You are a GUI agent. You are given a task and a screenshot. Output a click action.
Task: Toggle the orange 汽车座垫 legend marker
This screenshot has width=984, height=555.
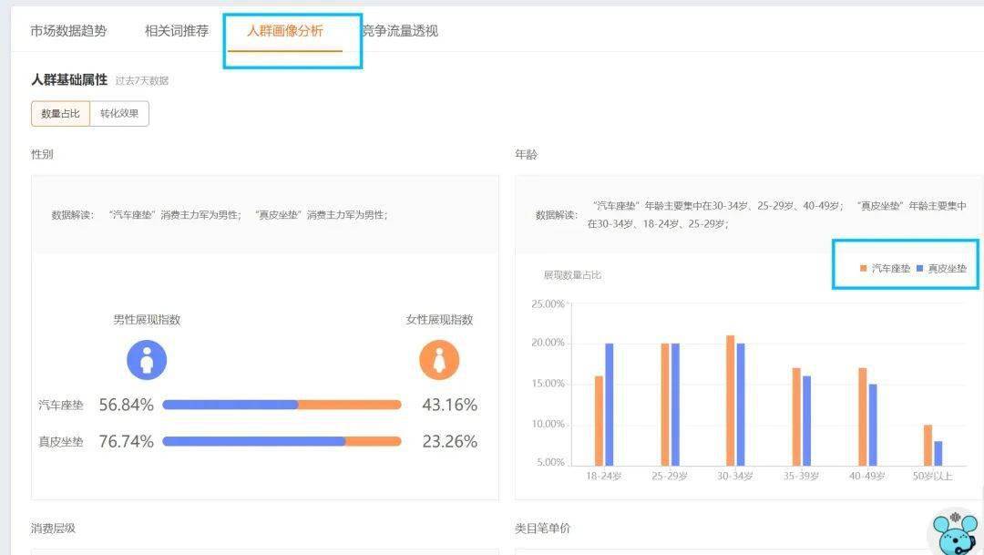pyautogui.click(x=864, y=269)
